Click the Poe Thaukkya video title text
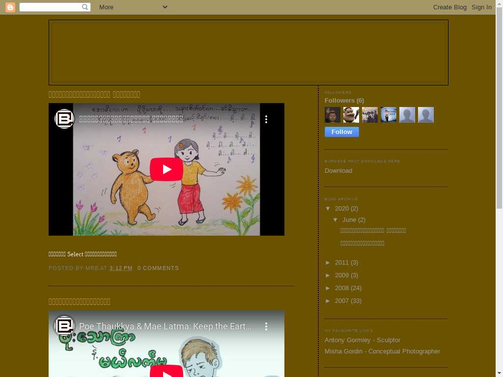This screenshot has height=377, width=503. tap(165, 326)
